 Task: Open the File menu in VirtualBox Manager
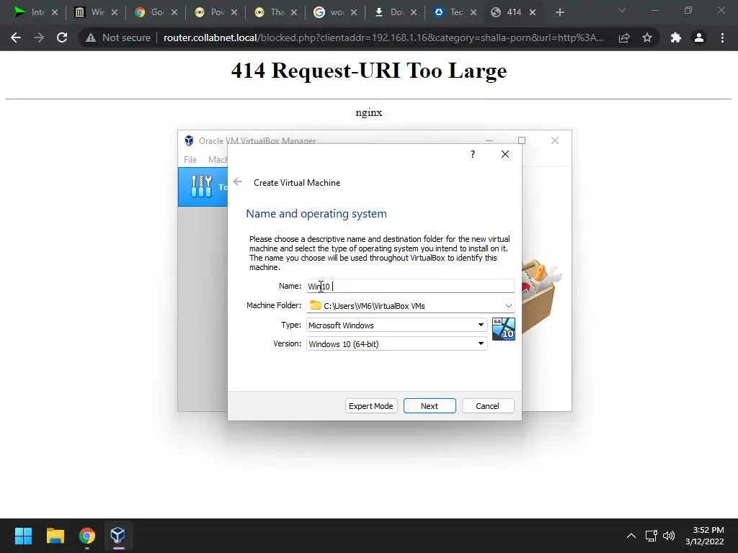pos(190,159)
